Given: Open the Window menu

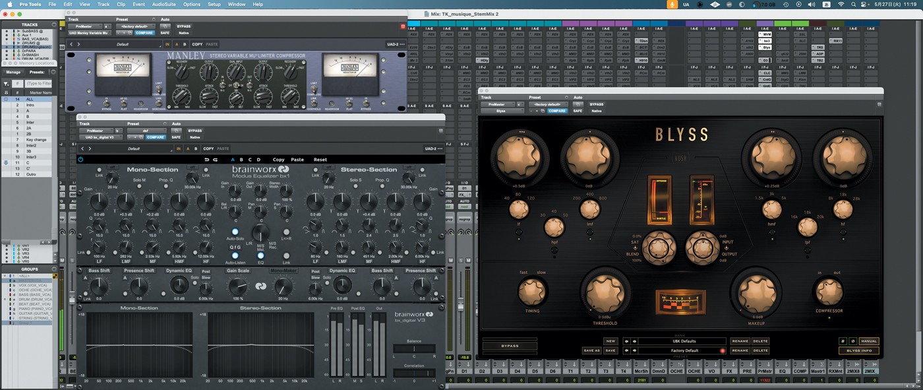Looking at the screenshot, I should [237, 4].
